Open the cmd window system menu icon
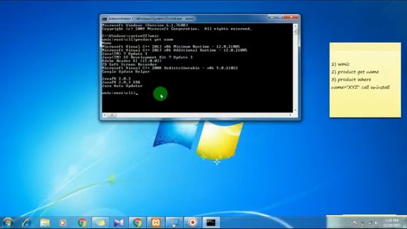Screen dimensions: 407x229 (x=104, y=18)
